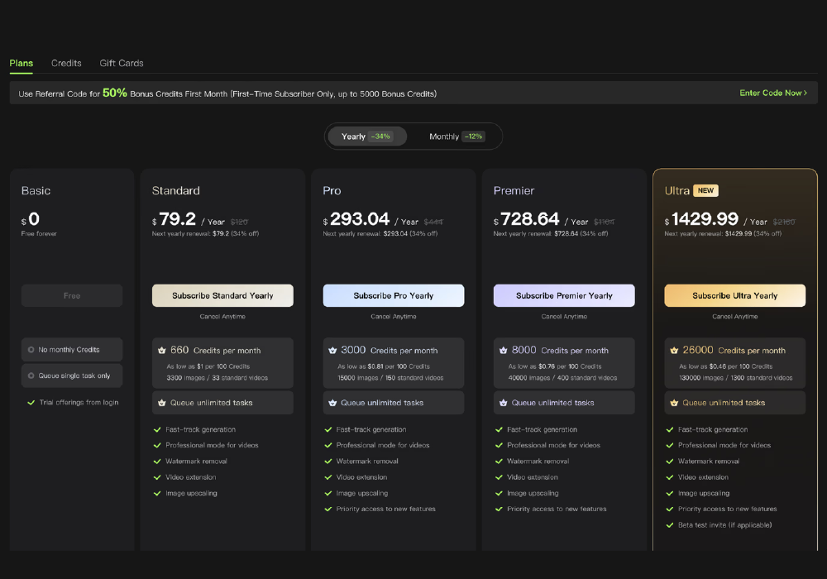Click Subscribe Premier Yearly button
Screen dimensions: 827x579
(564, 296)
